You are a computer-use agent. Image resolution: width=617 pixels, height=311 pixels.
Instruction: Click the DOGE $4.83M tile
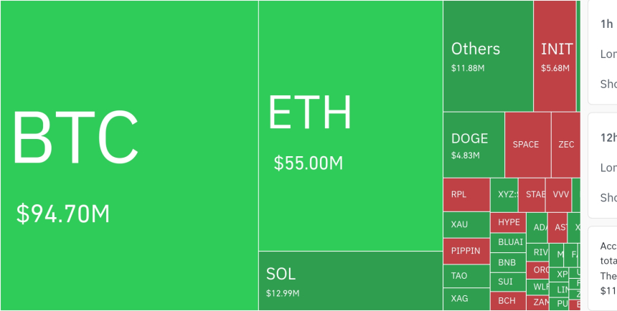pyautogui.click(x=474, y=144)
